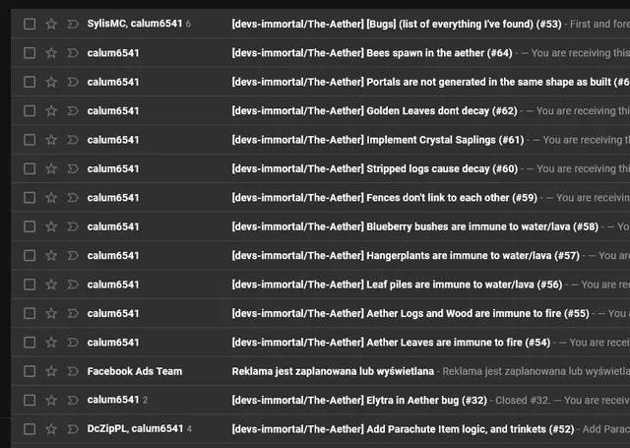This screenshot has height=448, width=630.
Task: Mark Fences don't link email as important
Action: [x=73, y=198]
